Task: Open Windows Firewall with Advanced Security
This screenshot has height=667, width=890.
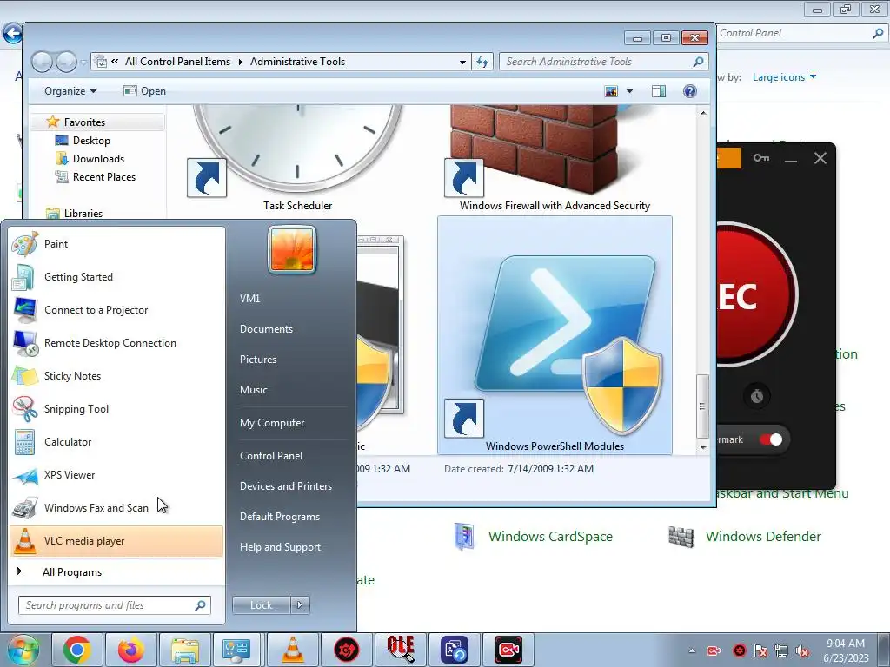Action: [x=555, y=158]
